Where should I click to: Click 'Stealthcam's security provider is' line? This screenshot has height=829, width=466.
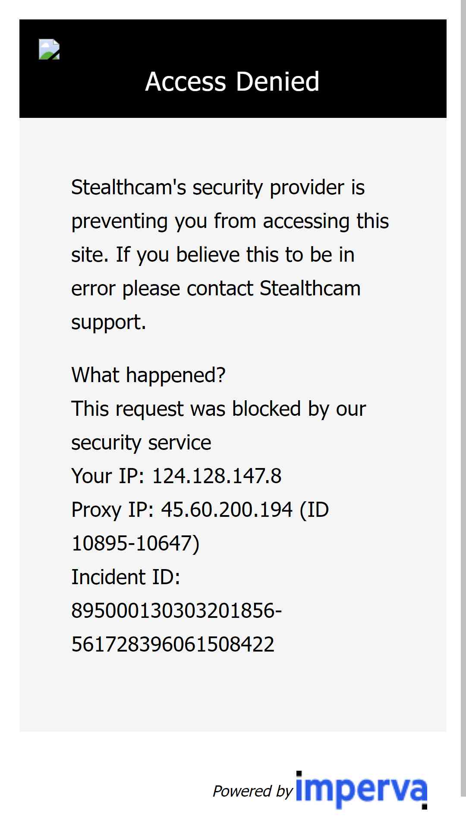click(218, 187)
